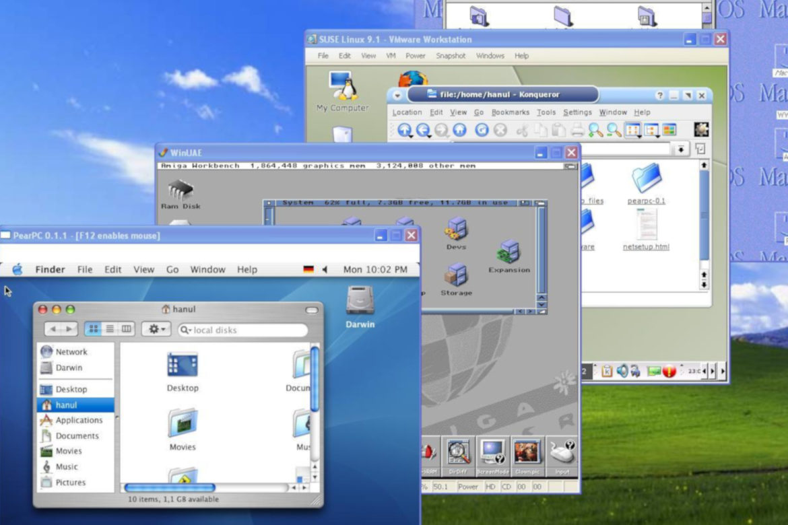The width and height of the screenshot is (788, 525).
Task: Click the red exclamation icon in SUSE tray
Action: 669,372
